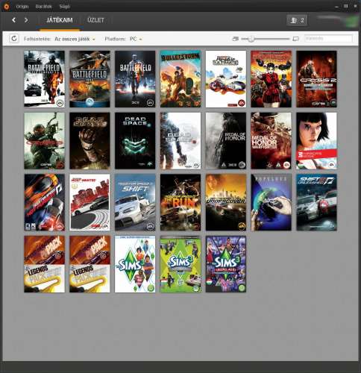Expand the 'Az összes játék' filter dropdown
361x373 pixels.
(75, 39)
